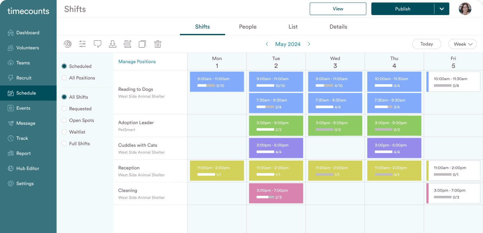Click the copy/duplicate shifts icon
Viewport: 483px width, 233px height.
[x=143, y=44]
